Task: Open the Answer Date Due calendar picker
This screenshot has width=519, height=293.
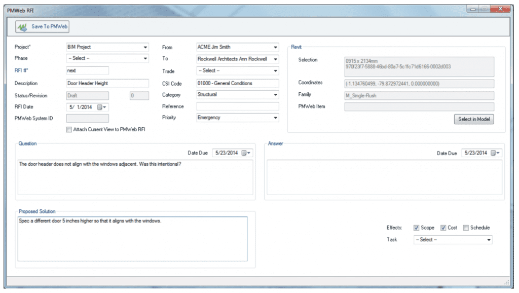Action: pyautogui.click(x=495, y=153)
